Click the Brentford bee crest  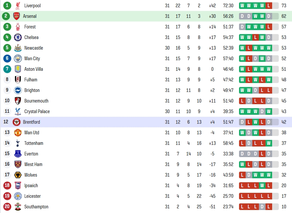click(17, 122)
